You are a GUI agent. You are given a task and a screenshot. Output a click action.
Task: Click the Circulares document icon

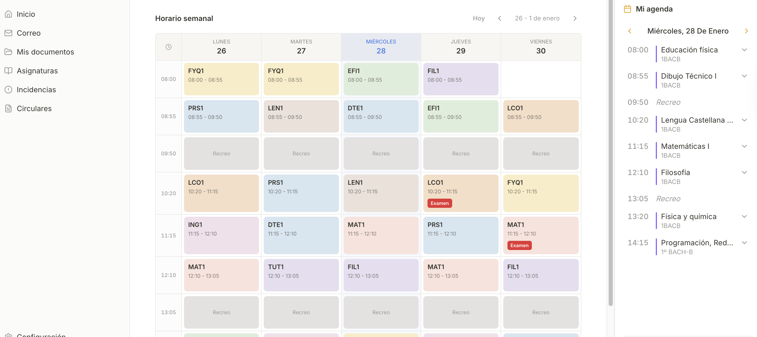point(9,108)
